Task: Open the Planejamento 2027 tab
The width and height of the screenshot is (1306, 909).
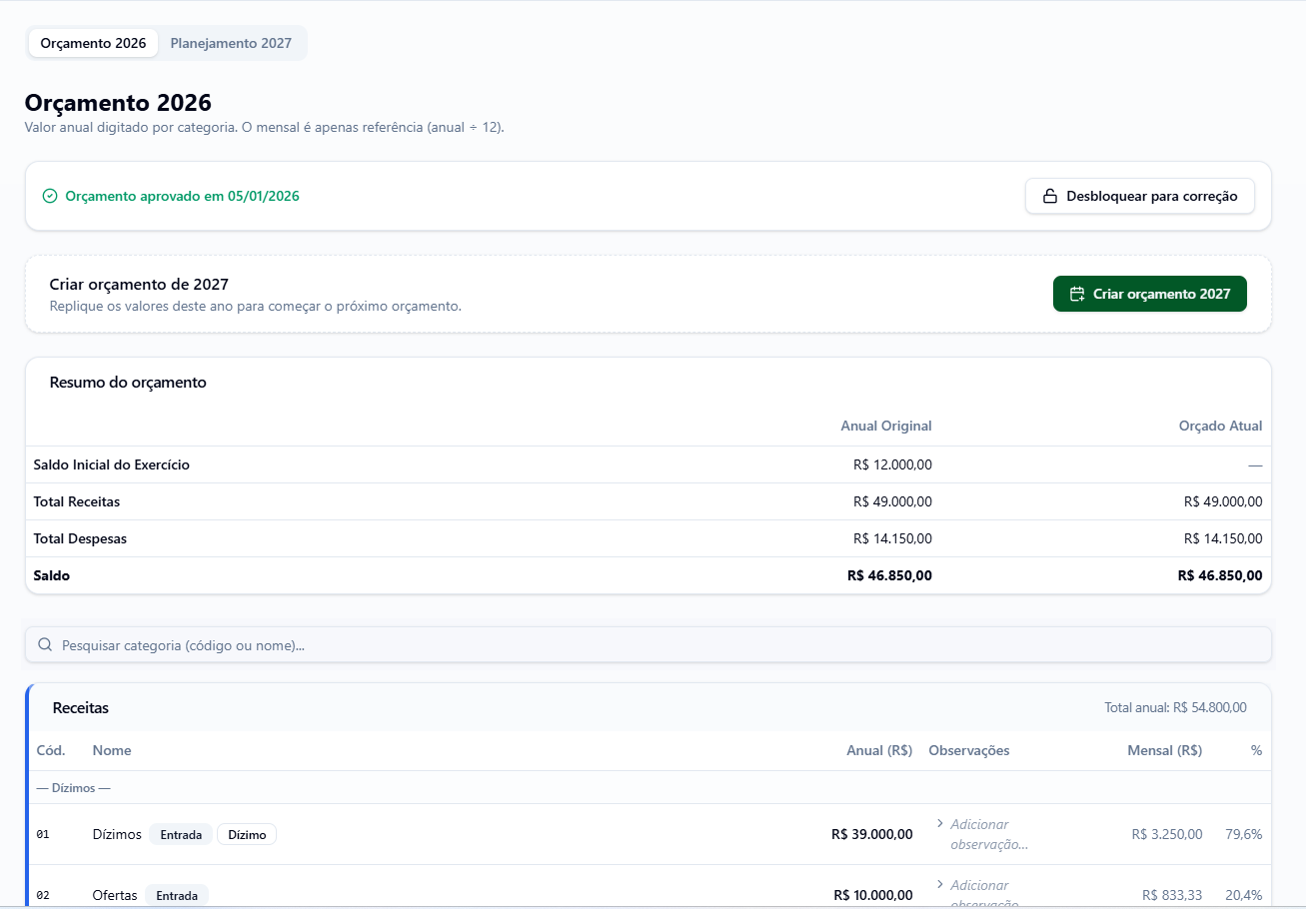Action: (231, 43)
